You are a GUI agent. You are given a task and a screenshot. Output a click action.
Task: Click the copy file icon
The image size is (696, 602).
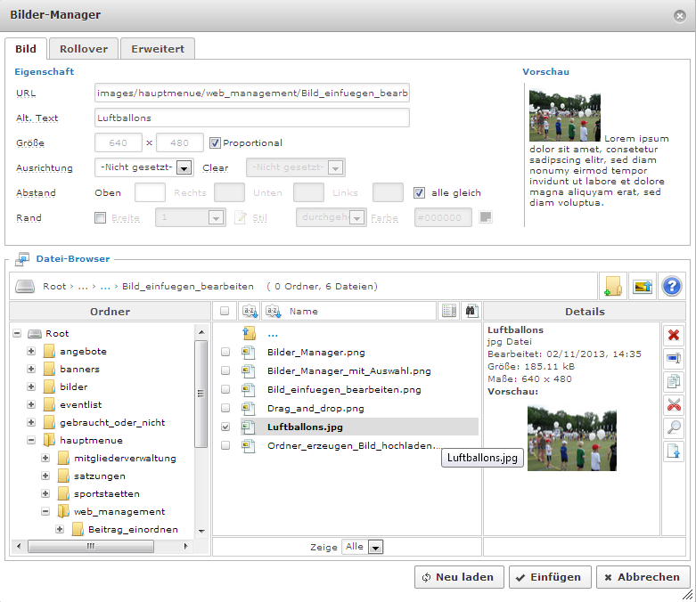(674, 381)
